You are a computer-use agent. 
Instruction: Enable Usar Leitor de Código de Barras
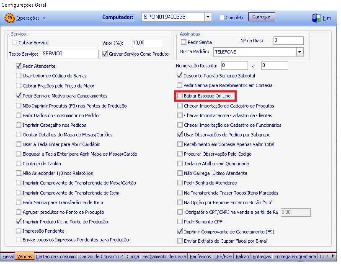click(x=19, y=76)
